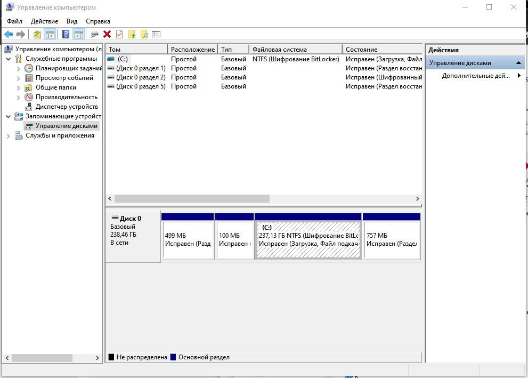Open the Справка menu
Viewport: 528px width, 378px height.
(x=98, y=21)
